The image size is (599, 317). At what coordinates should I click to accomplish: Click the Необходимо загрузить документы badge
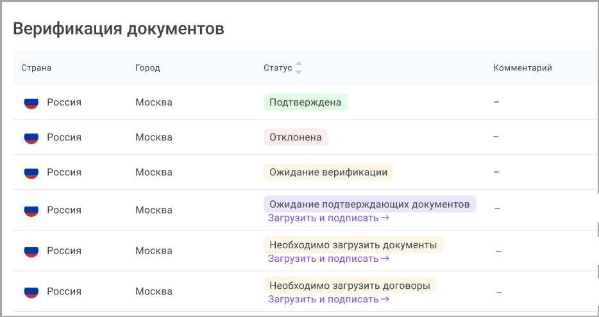(353, 244)
